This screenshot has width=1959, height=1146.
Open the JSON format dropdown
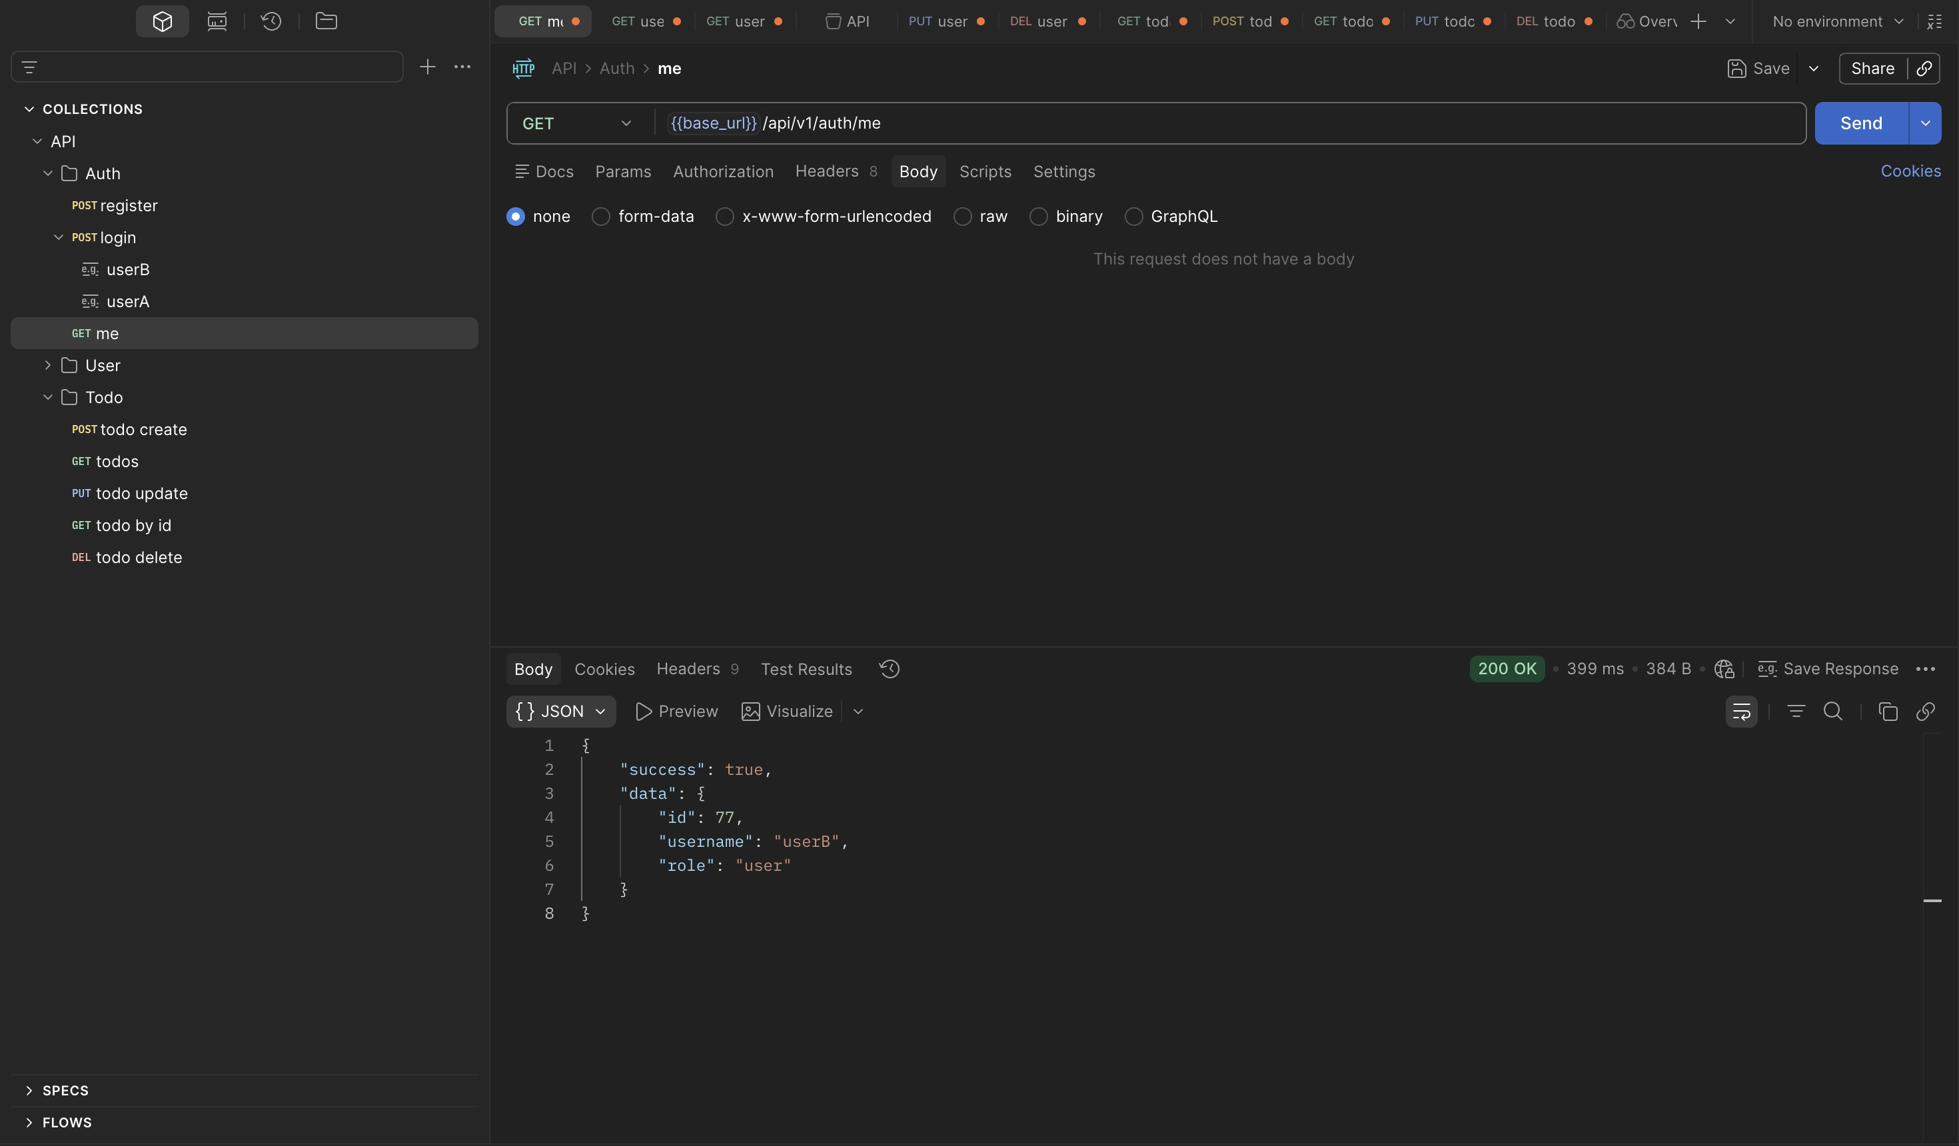pos(560,712)
